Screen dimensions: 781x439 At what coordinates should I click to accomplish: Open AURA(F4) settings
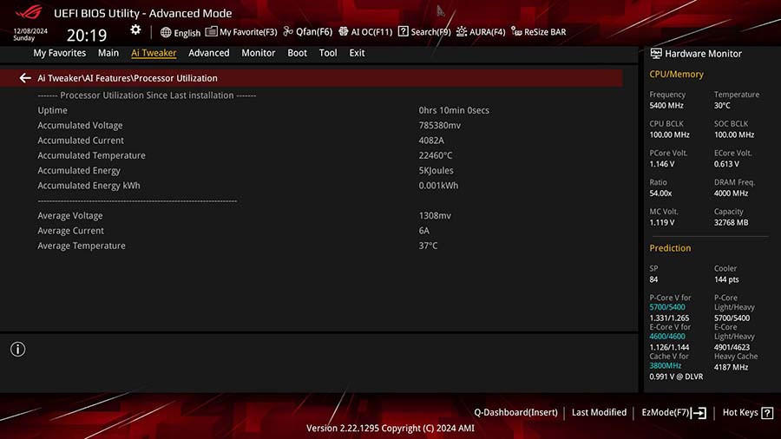487,32
